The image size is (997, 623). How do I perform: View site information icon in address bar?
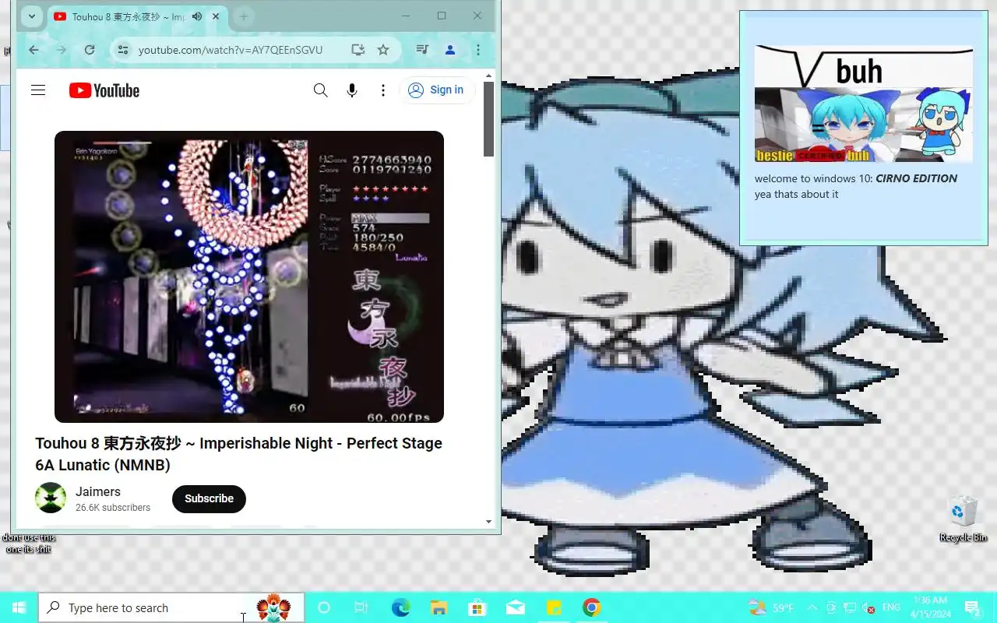122,50
